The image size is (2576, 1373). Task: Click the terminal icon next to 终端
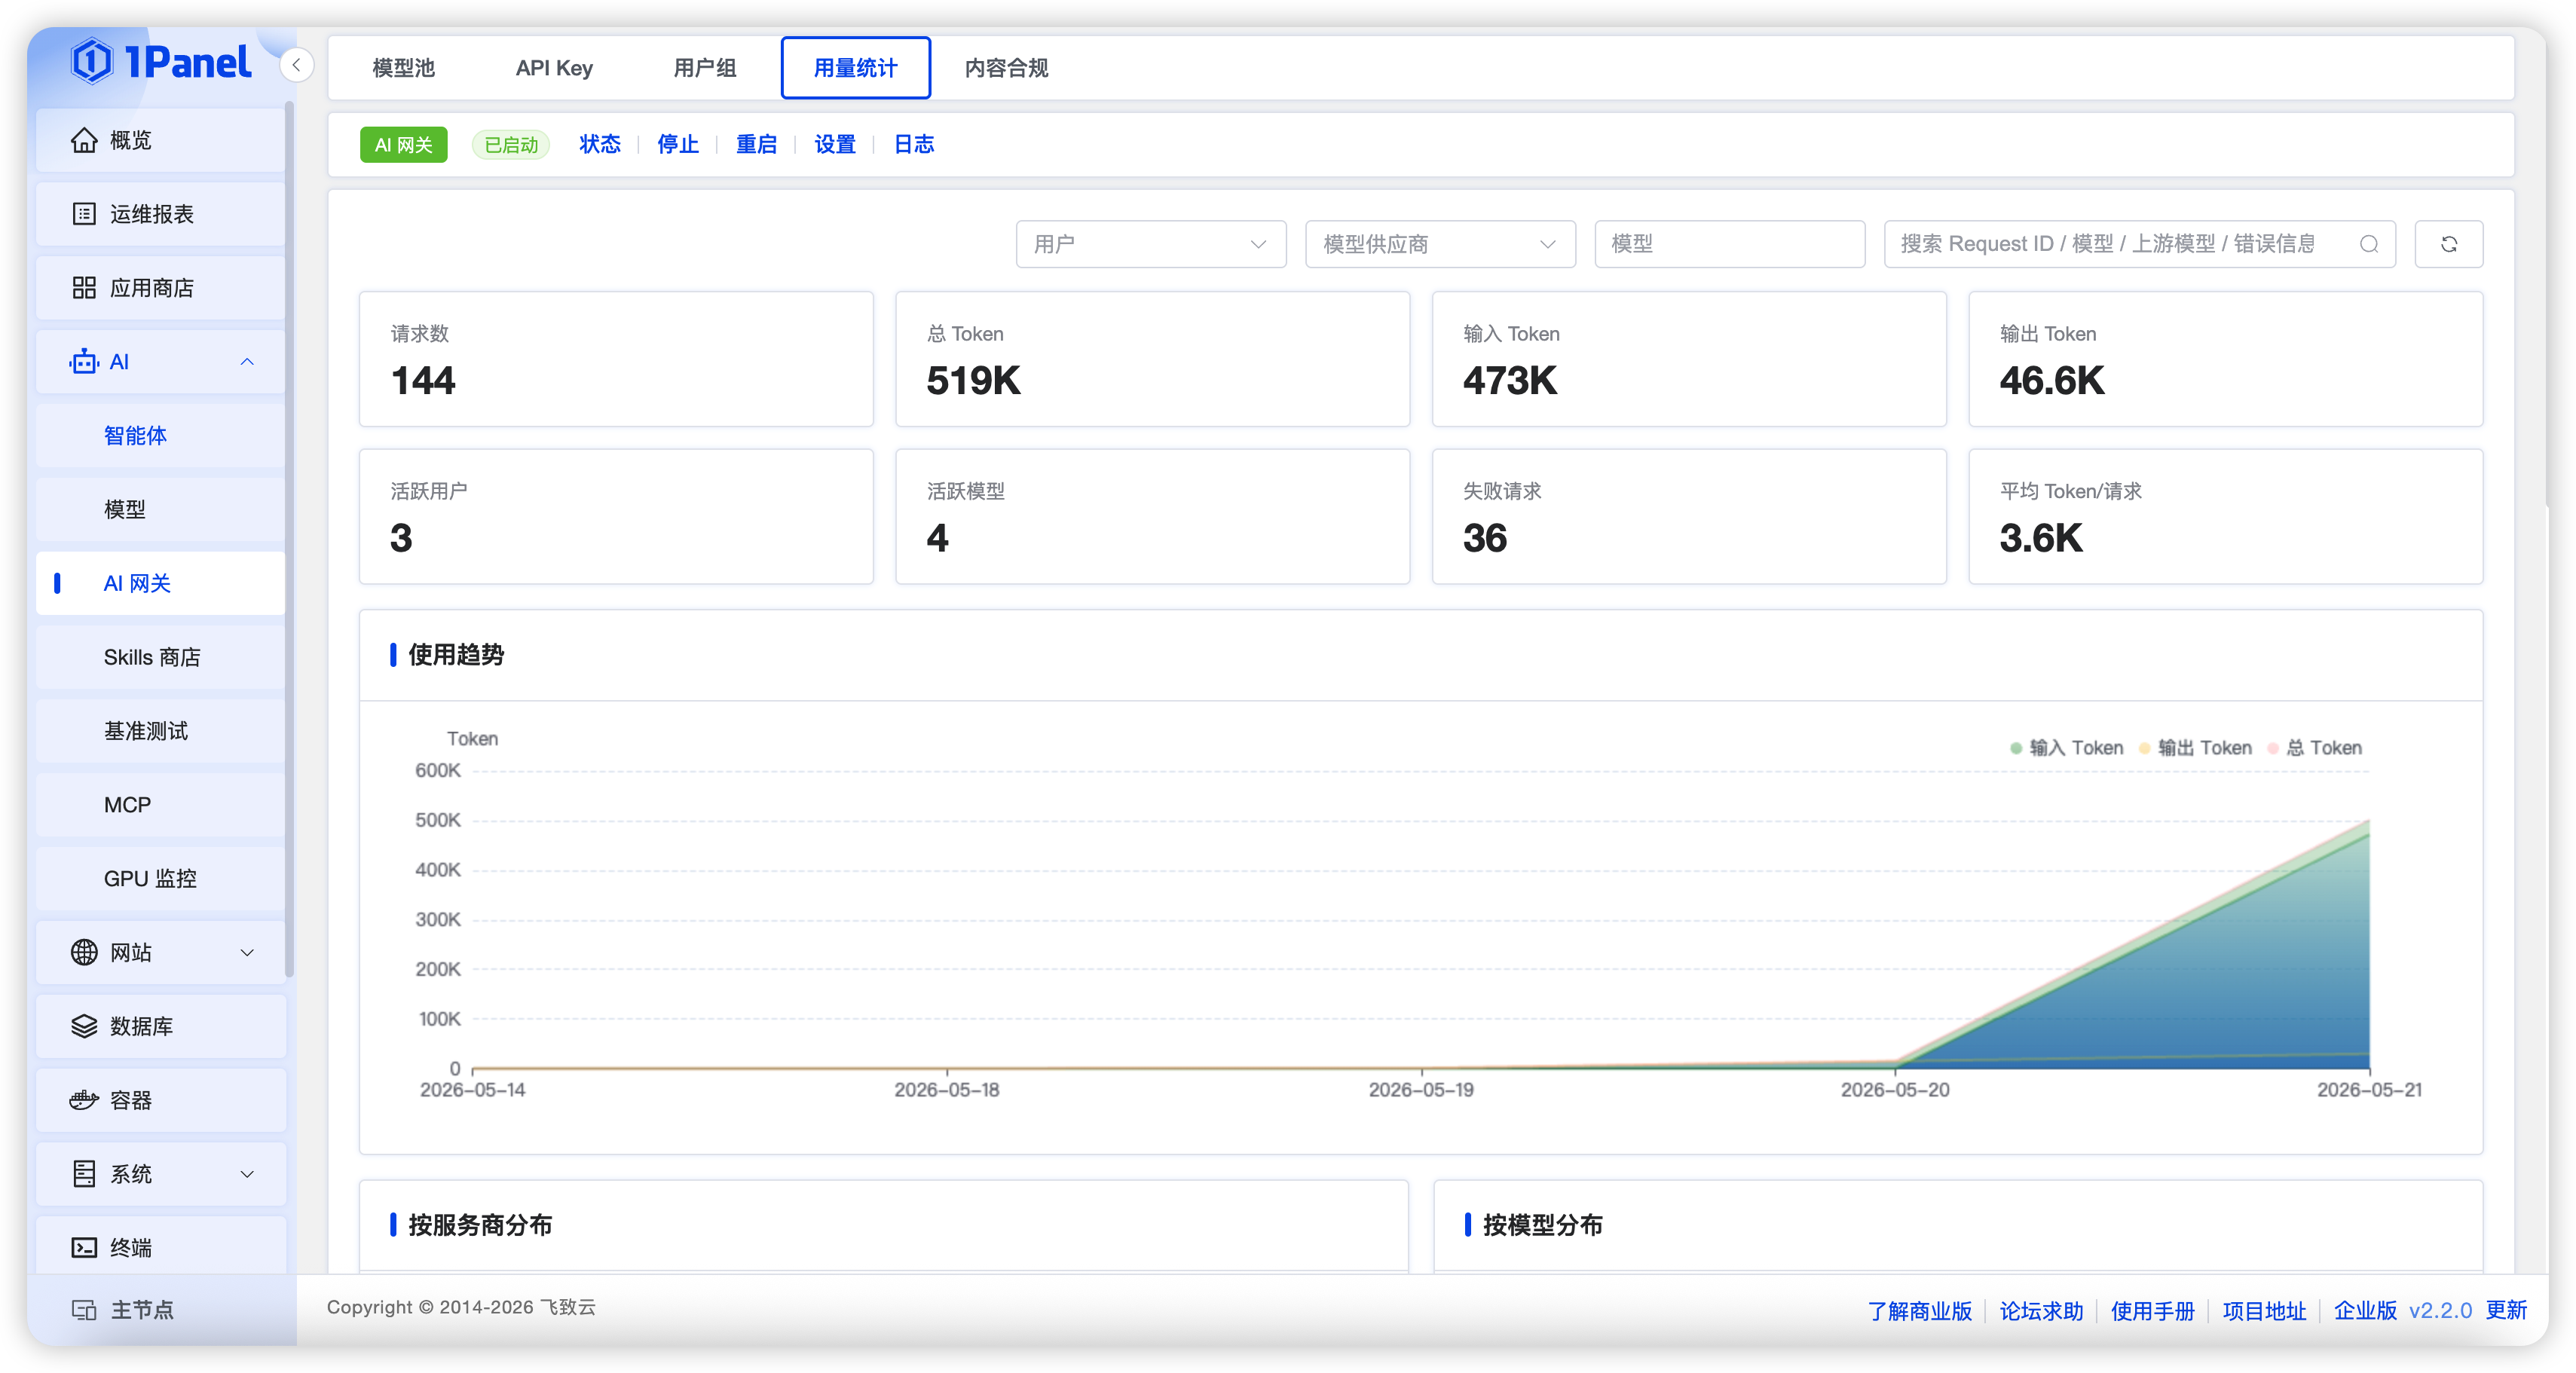[x=84, y=1248]
